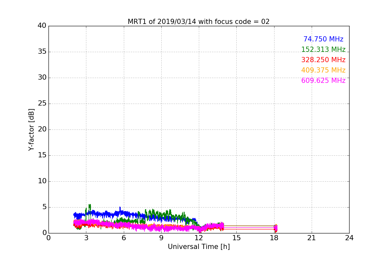Click y-axis tick label 5

(x=44, y=207)
